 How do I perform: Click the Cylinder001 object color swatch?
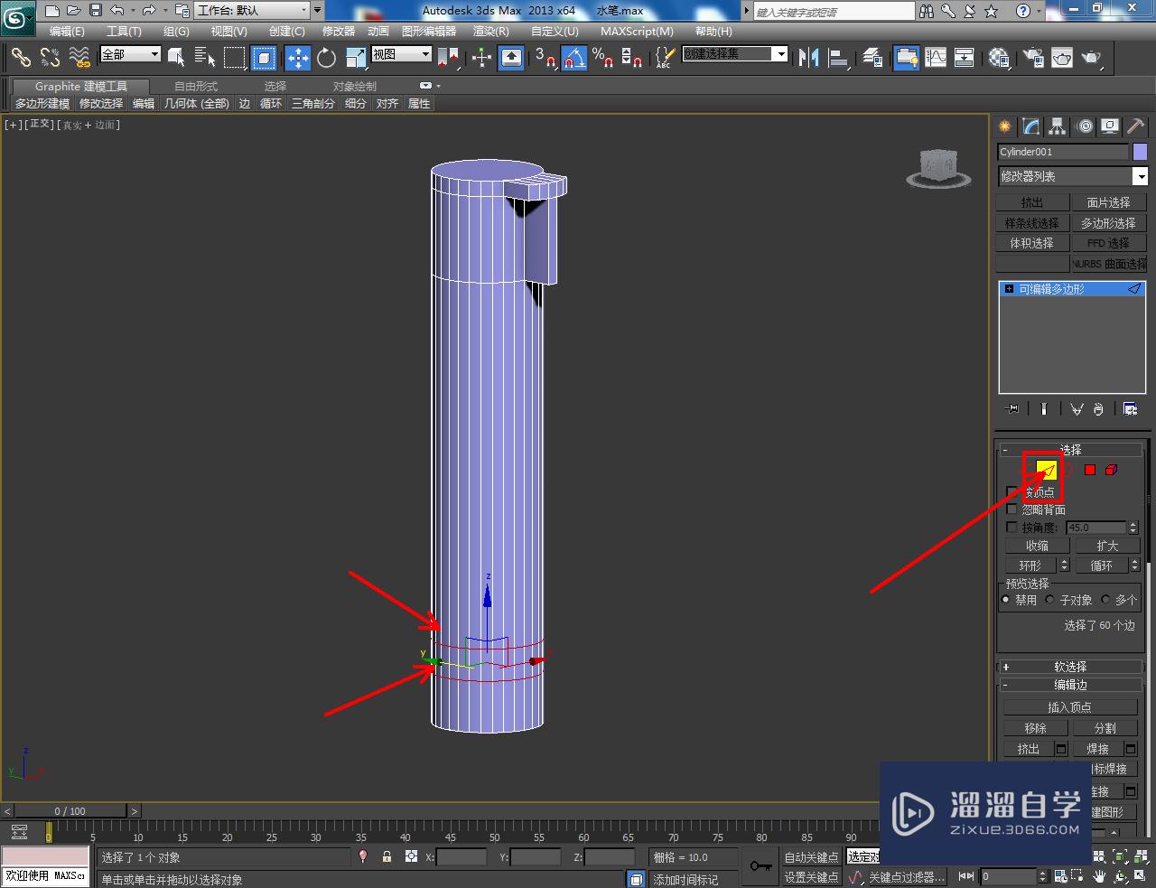[1140, 152]
